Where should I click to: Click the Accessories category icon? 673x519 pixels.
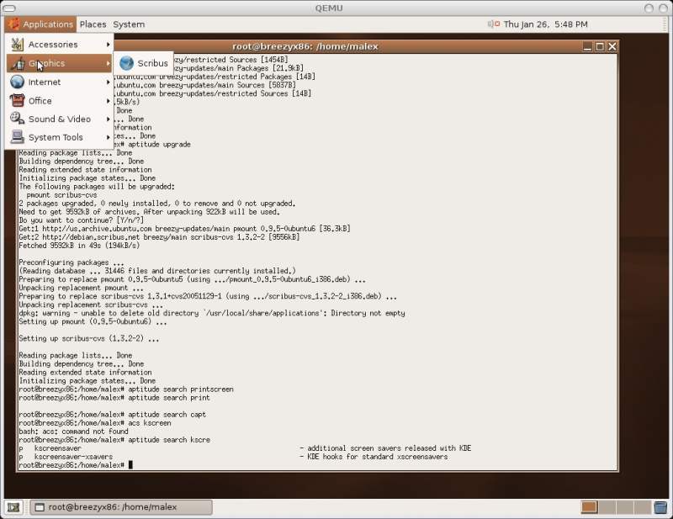point(17,45)
